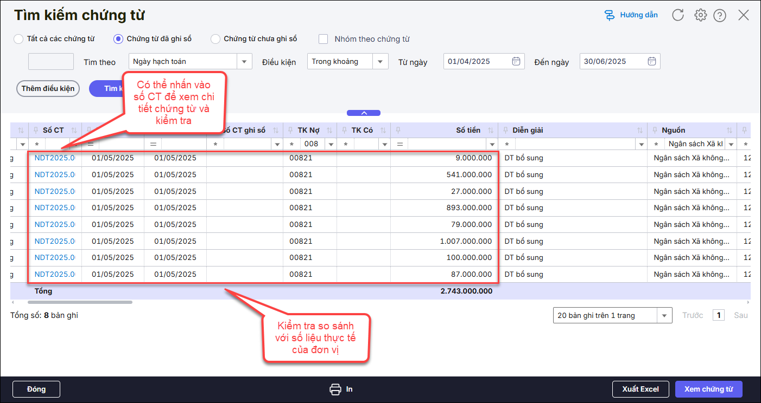Open the 20 bản ghi trên 1 trang dropdown
Image resolution: width=761 pixels, height=403 pixels.
coord(664,315)
